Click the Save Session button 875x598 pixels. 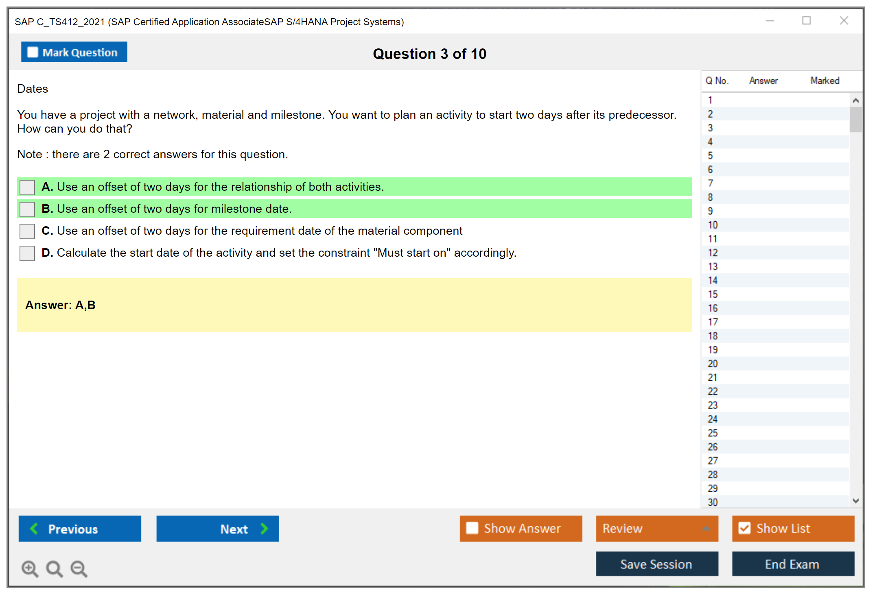(x=656, y=564)
